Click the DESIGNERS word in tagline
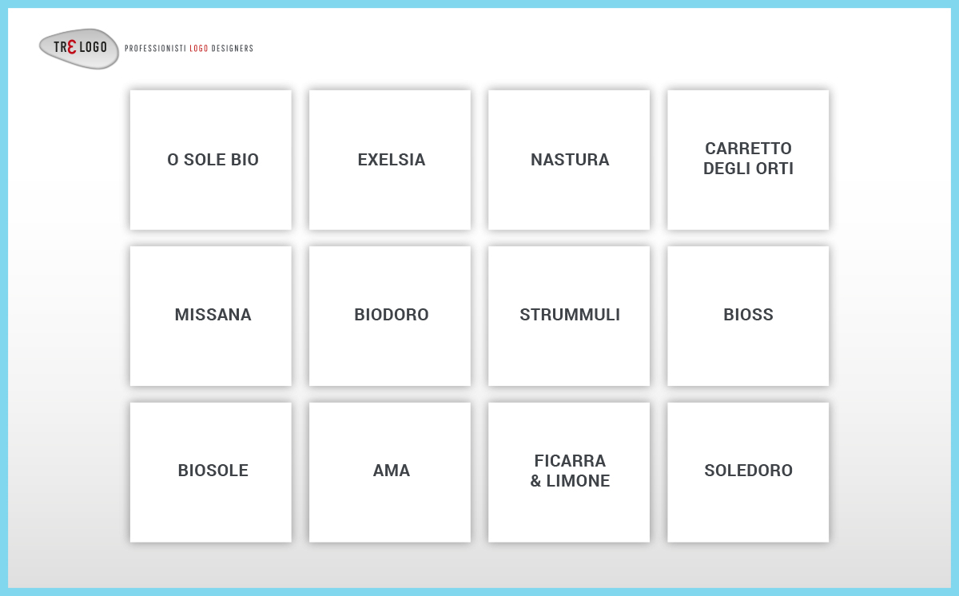Viewport: 959px width, 596px height. point(233,49)
